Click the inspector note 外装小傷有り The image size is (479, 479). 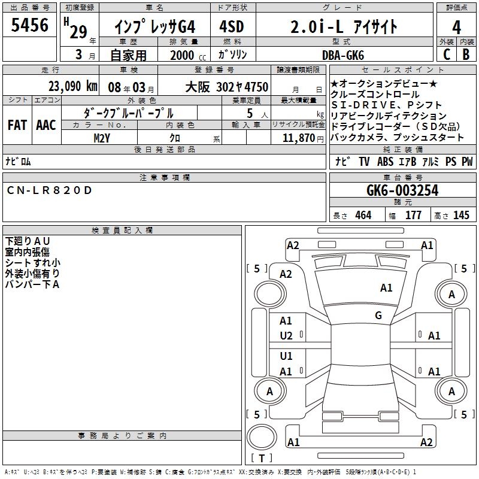tap(32, 274)
